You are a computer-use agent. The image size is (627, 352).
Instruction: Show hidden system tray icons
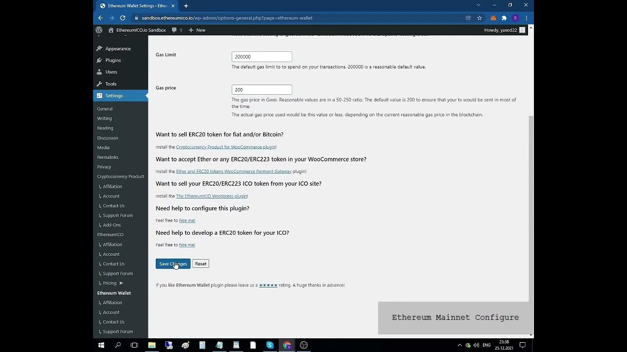459,345
